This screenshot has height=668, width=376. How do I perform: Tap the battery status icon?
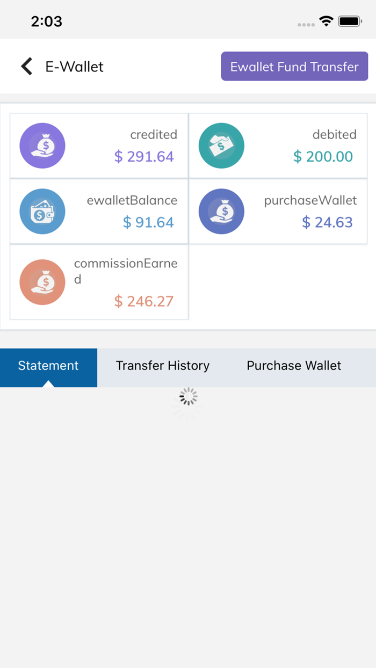pos(350,21)
